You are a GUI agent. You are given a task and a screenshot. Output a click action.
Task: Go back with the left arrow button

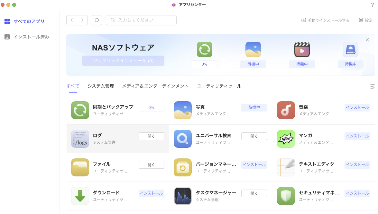pos(72,20)
